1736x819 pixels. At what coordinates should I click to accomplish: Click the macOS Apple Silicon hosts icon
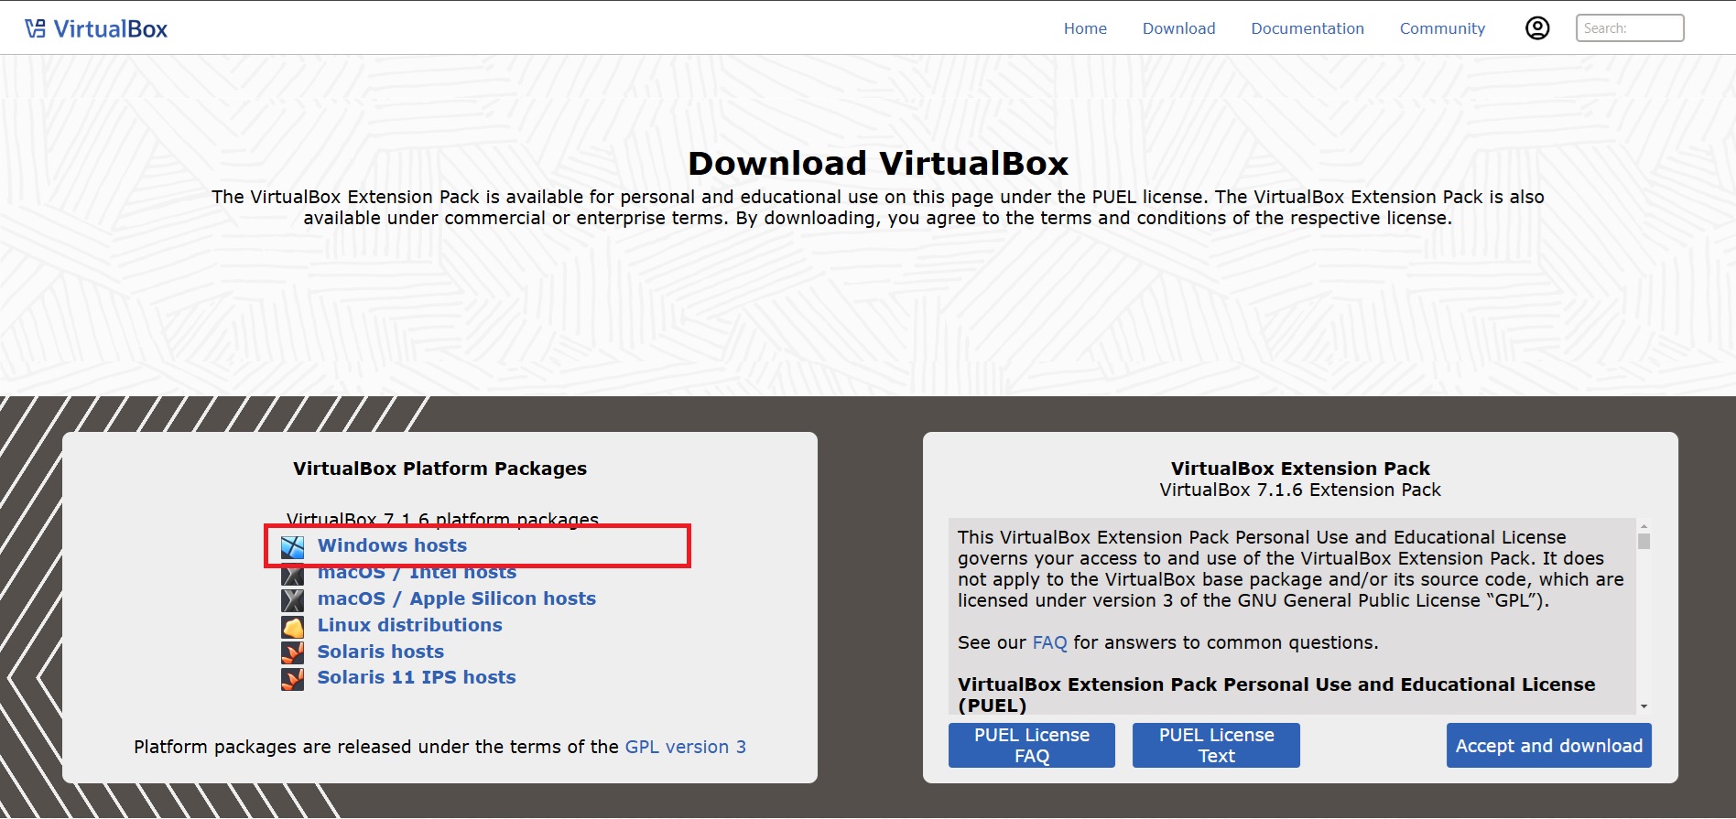pos(292,600)
